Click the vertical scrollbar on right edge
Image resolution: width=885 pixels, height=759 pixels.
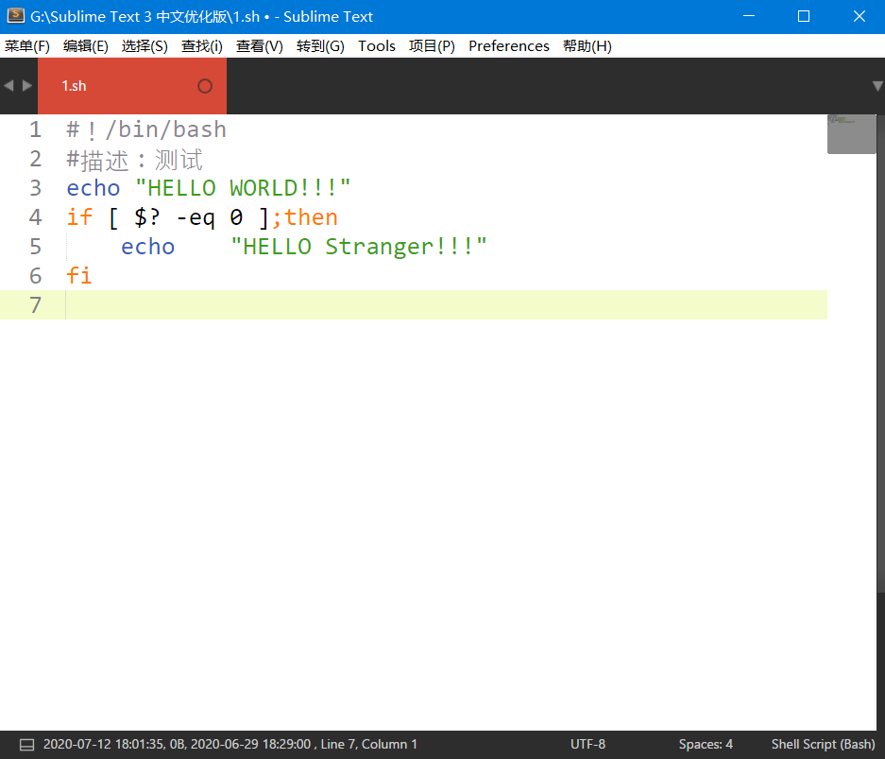tap(880, 354)
